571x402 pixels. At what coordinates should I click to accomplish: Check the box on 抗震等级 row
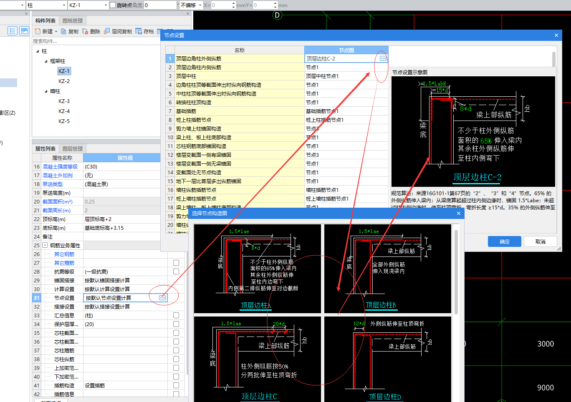pos(176,271)
